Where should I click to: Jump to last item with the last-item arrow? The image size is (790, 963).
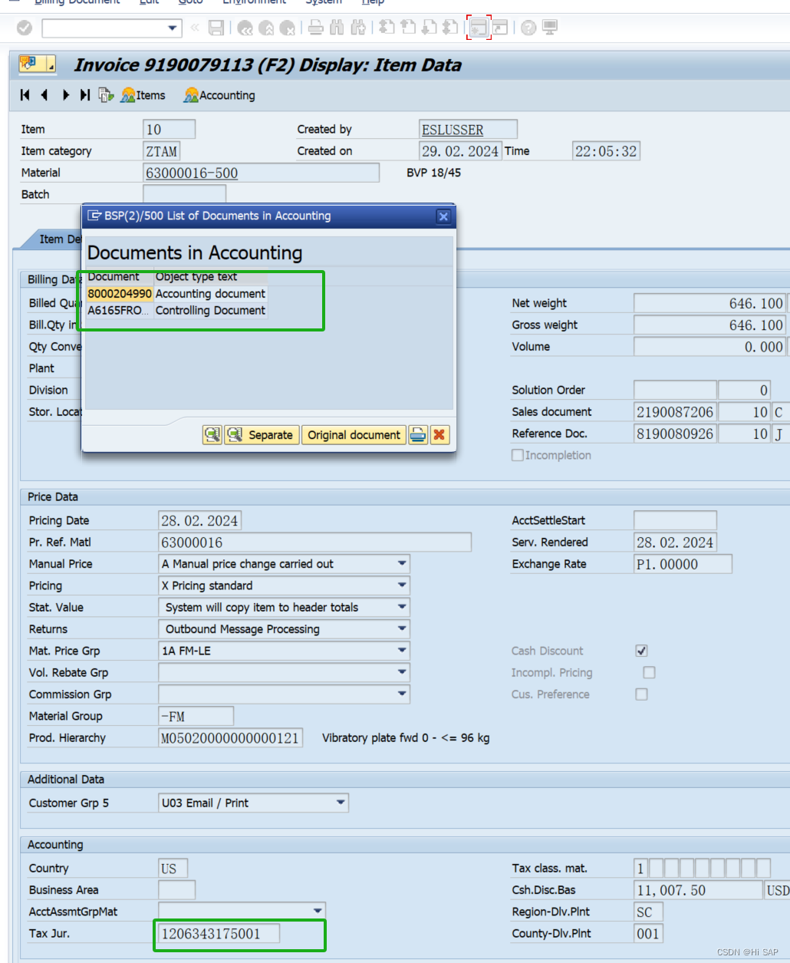tap(85, 95)
